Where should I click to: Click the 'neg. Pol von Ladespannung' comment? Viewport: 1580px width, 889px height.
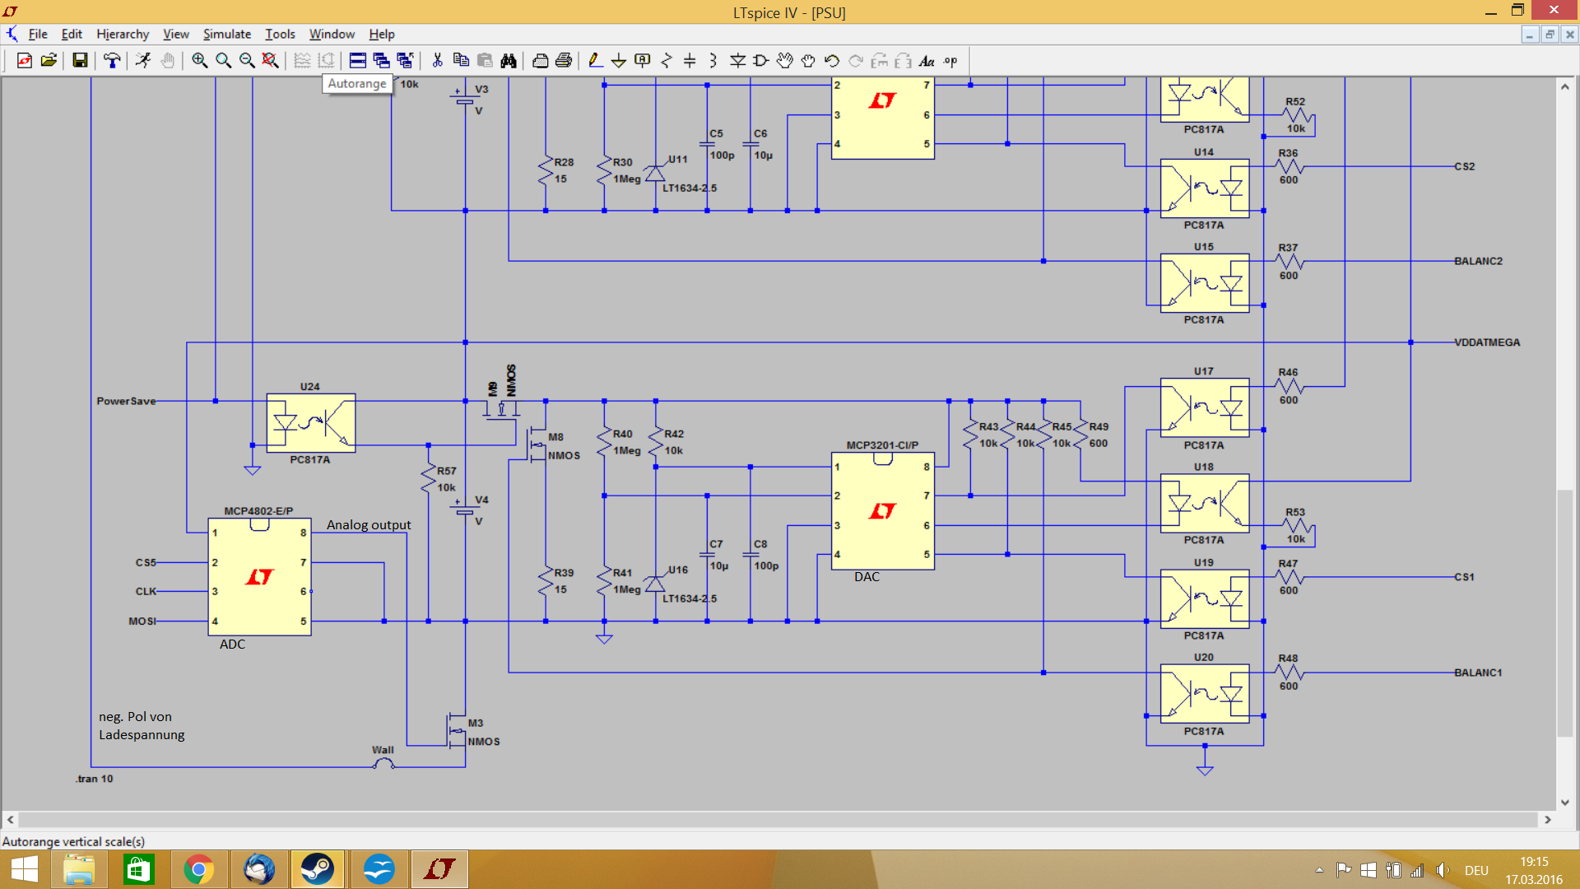(142, 726)
